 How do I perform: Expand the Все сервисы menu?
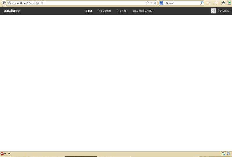point(144,11)
